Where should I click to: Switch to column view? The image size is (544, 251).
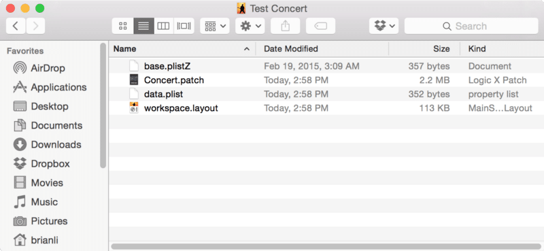(x=163, y=26)
